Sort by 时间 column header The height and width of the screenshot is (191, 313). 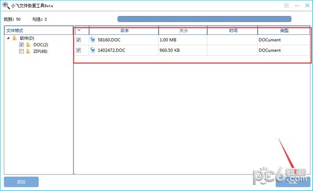tap(233, 31)
